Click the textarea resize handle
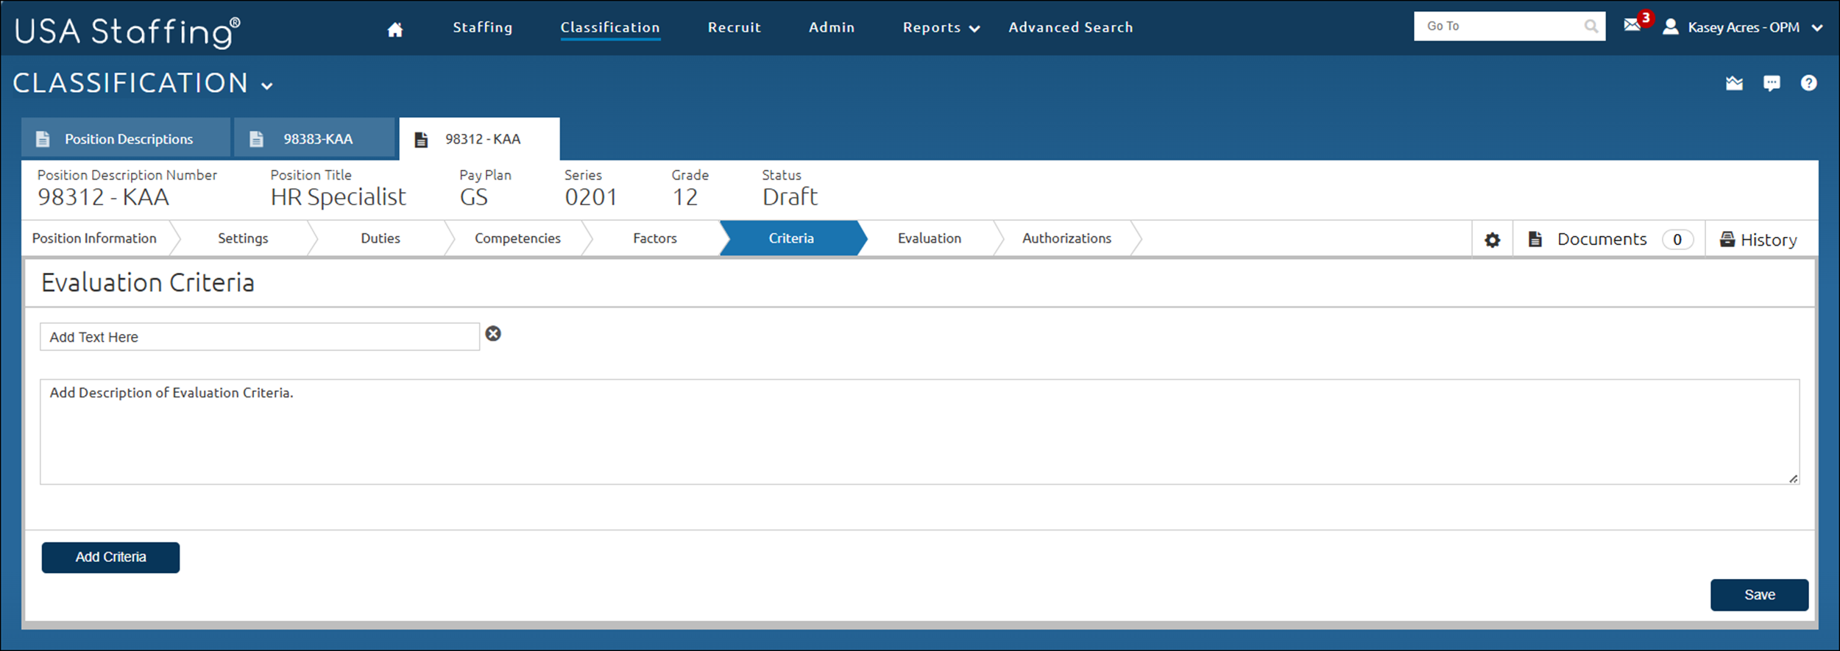1840x651 pixels. click(1793, 478)
